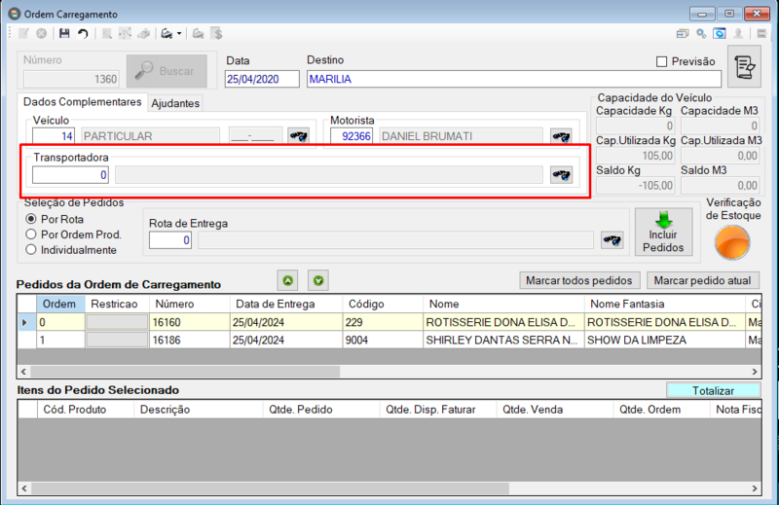
Task: Click the green move-up arrow button
Action: point(287,280)
